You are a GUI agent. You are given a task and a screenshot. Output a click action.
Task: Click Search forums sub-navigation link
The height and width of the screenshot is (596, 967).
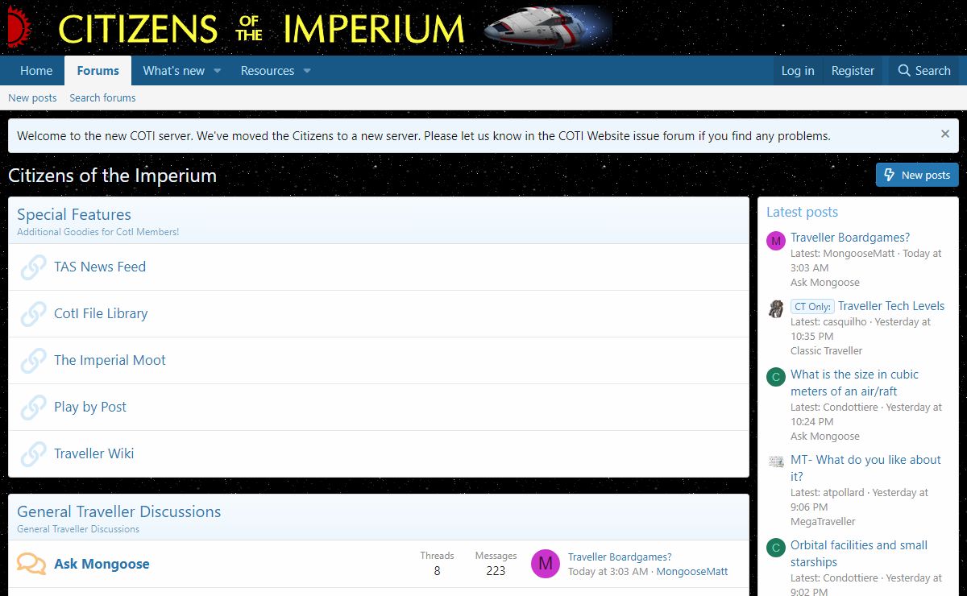102,97
